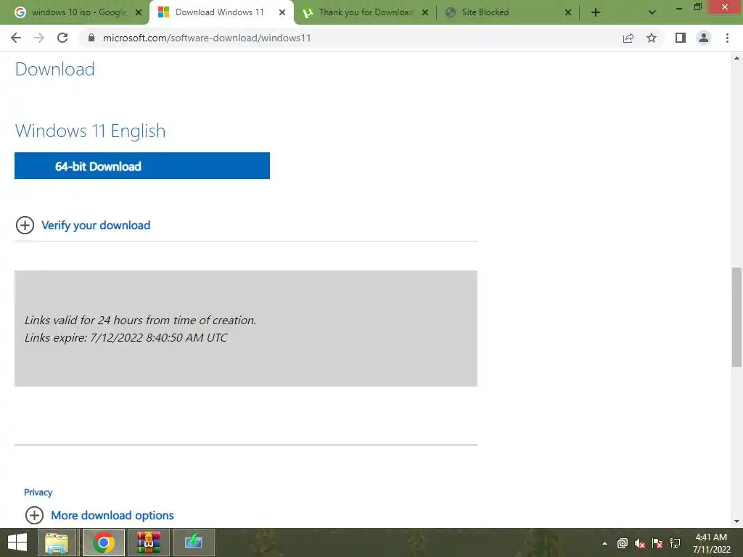The width and height of the screenshot is (743, 557).
Task: Open Chrome side panel
Action: click(681, 38)
